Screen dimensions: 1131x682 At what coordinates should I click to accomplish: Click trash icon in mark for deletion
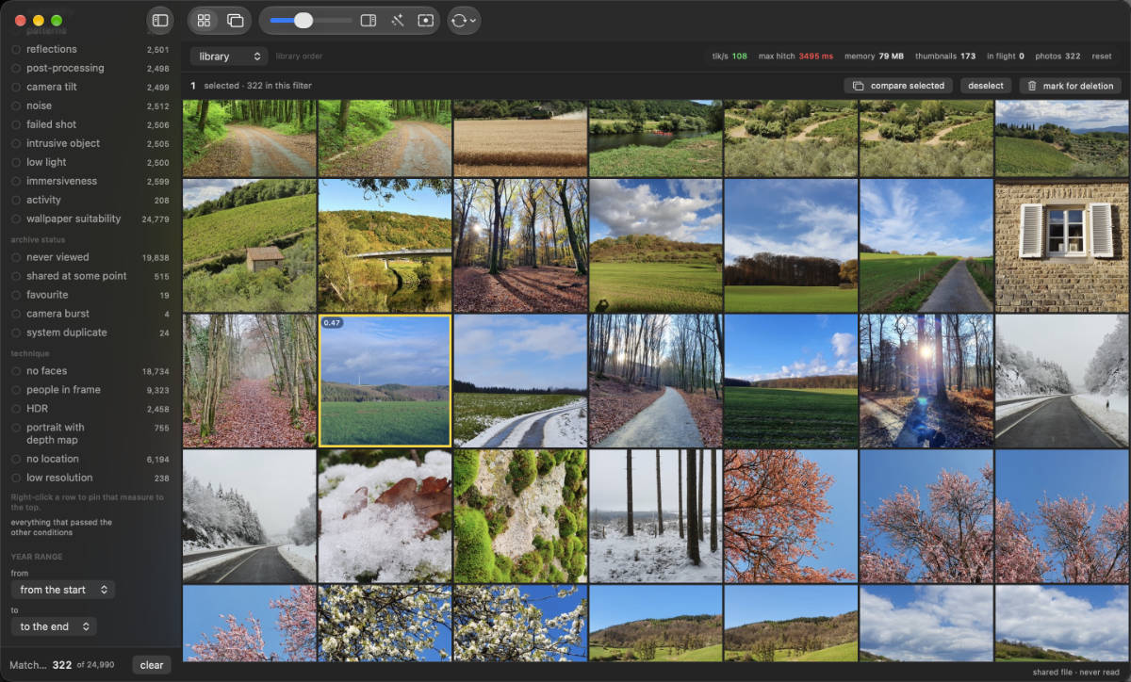[x=1032, y=86]
